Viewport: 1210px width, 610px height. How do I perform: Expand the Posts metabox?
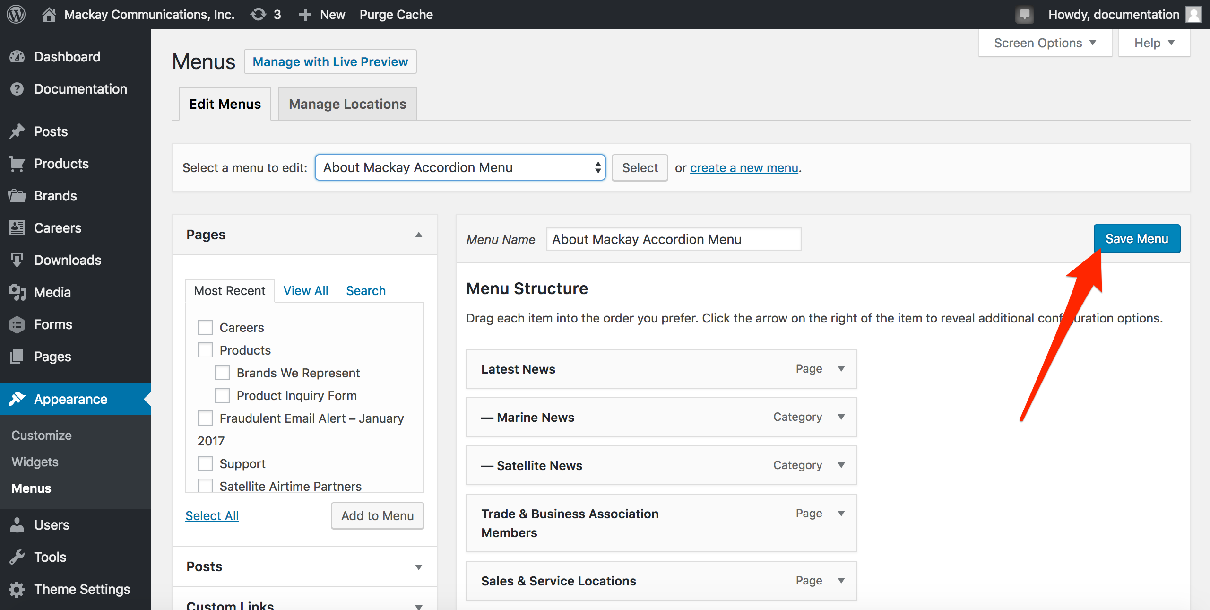coord(419,567)
